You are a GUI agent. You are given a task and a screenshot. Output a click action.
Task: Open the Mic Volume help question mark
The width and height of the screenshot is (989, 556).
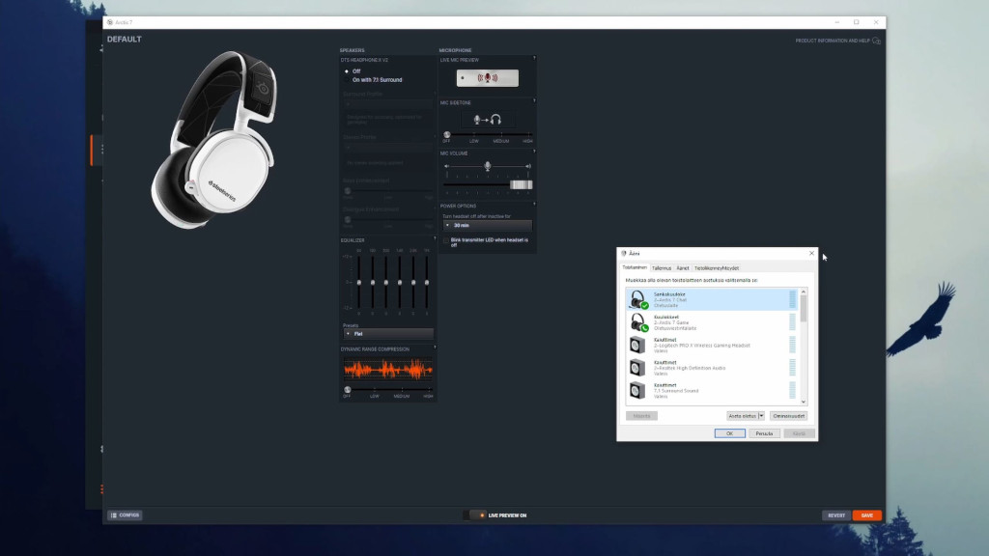(534, 152)
